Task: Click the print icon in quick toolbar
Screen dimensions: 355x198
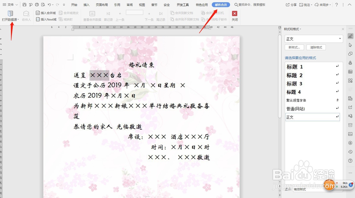Action: point(37,5)
